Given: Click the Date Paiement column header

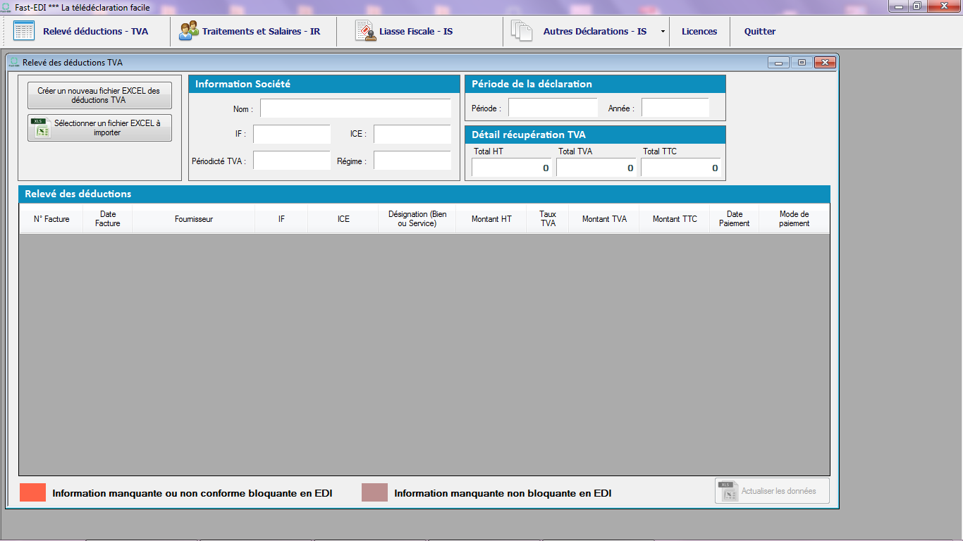Looking at the screenshot, I should tap(735, 219).
